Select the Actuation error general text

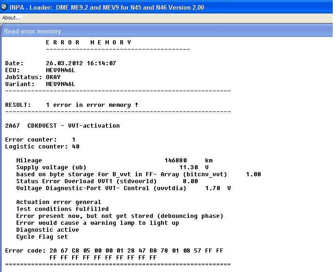coord(58,202)
